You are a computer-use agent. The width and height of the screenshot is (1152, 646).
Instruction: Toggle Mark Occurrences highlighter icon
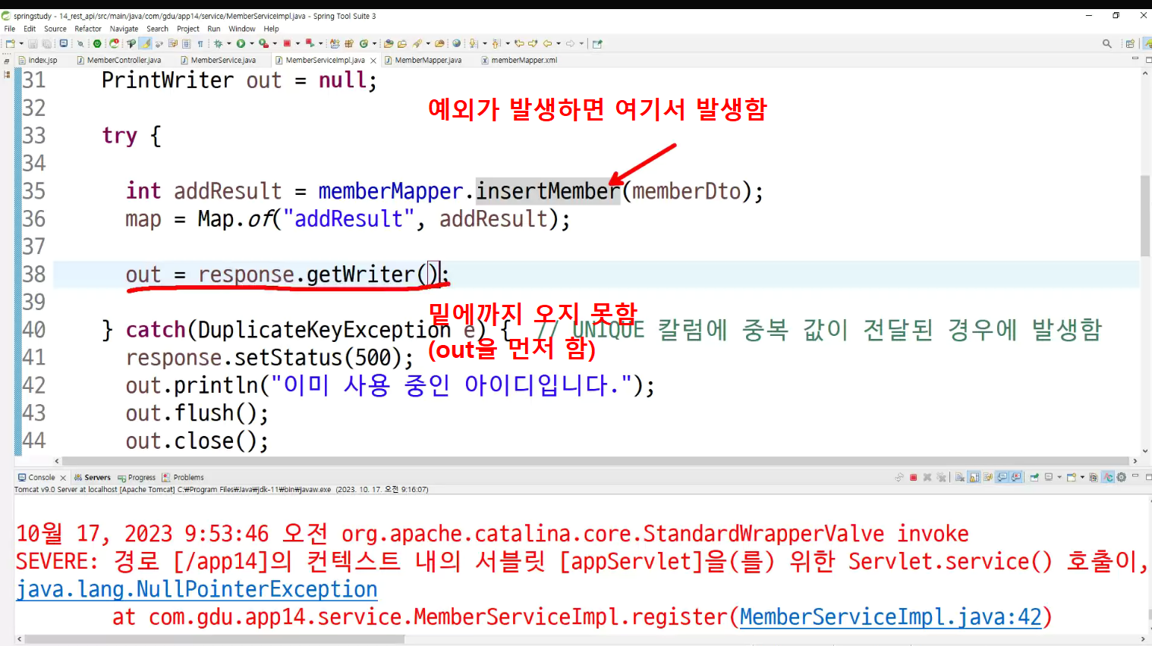pos(146,44)
